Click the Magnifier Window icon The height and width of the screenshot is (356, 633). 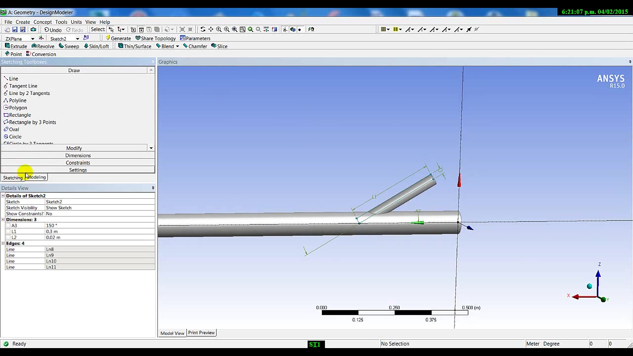click(242, 30)
